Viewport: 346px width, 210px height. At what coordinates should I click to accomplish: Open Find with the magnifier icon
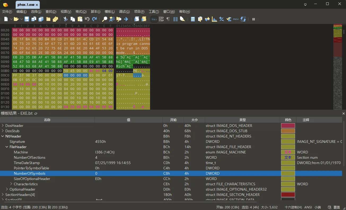point(105,19)
